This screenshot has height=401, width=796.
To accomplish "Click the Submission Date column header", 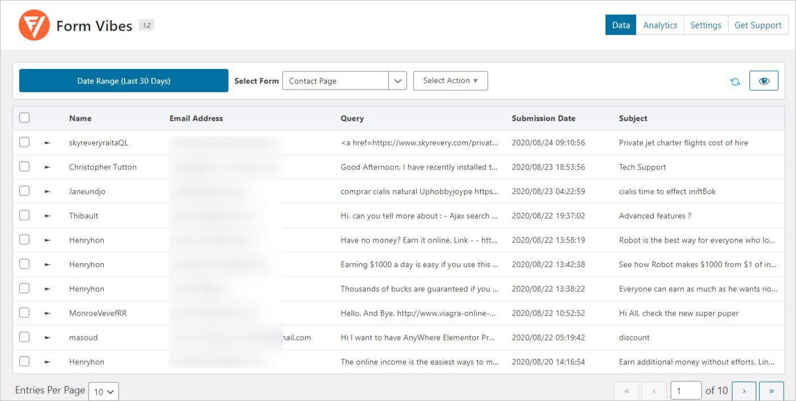I will (x=543, y=118).
